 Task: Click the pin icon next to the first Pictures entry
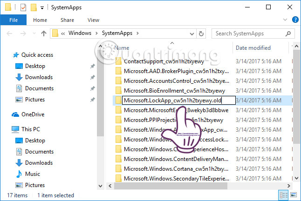93,100
